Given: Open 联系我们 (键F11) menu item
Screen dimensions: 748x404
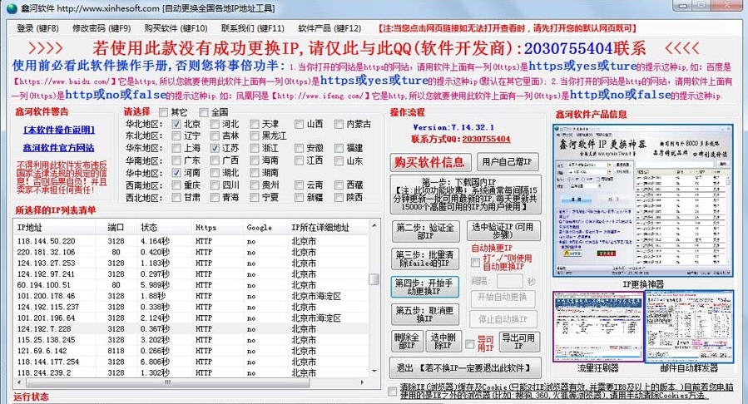Looking at the screenshot, I should pyautogui.click(x=252, y=28).
